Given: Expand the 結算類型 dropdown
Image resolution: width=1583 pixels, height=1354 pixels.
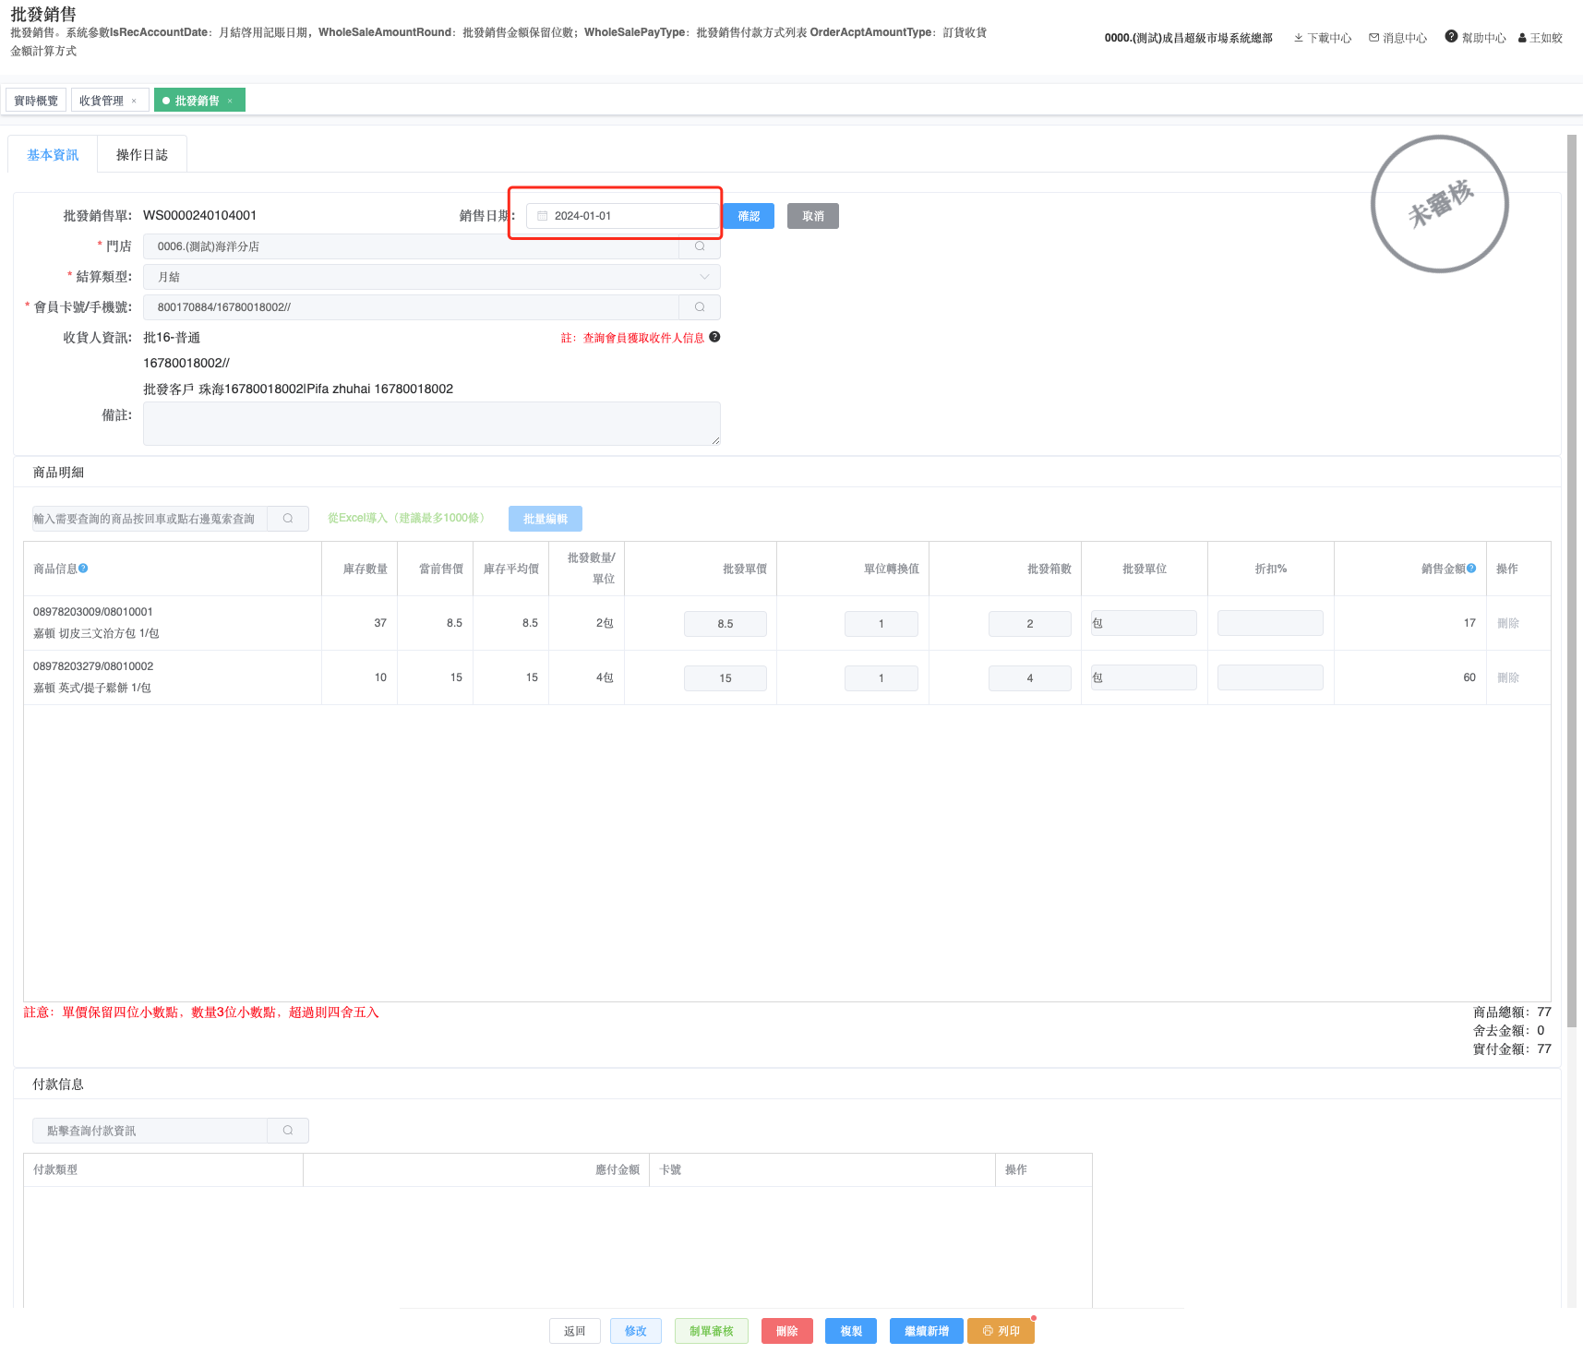Looking at the screenshot, I should (704, 277).
